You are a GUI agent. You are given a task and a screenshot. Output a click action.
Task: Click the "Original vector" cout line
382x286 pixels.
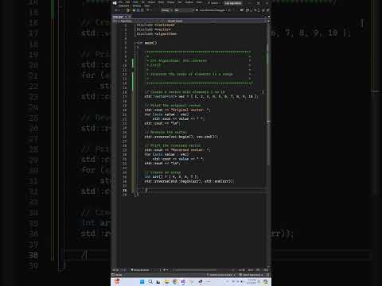[177, 110]
